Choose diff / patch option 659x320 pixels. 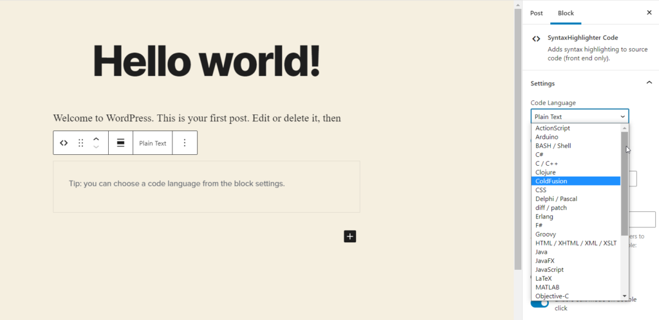(576, 207)
